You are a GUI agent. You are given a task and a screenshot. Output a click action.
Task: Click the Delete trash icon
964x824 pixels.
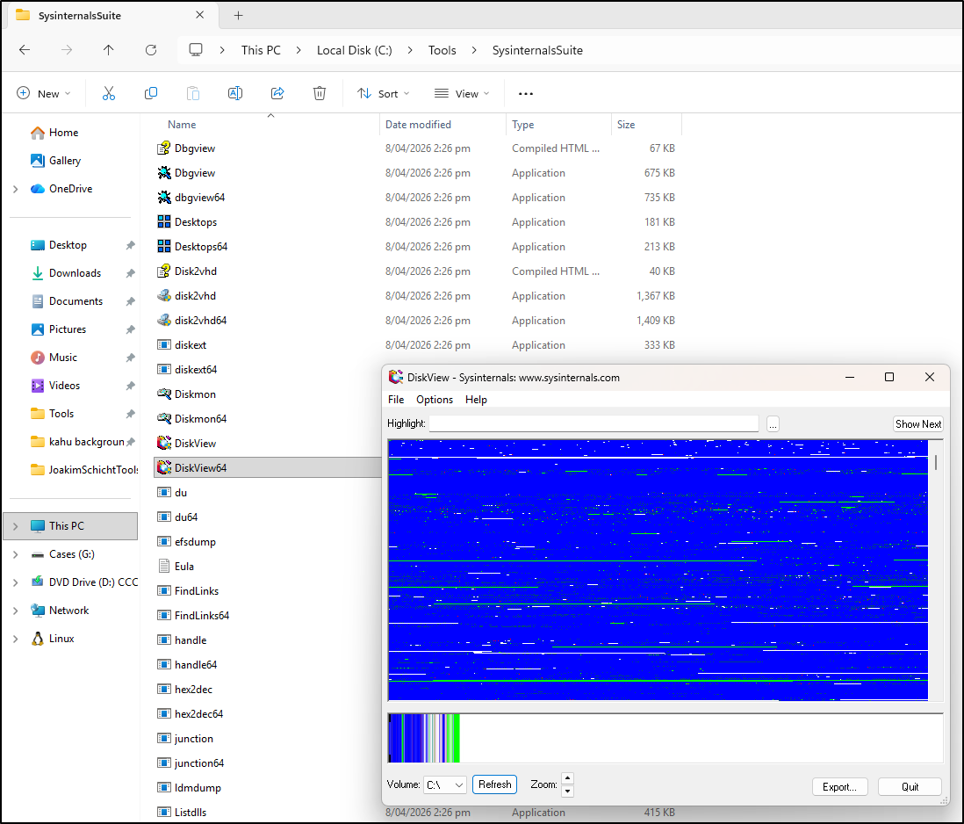pos(319,93)
